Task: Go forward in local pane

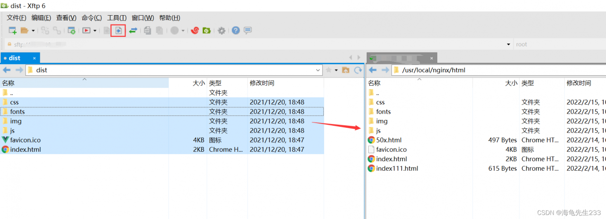Action: [x=19, y=70]
